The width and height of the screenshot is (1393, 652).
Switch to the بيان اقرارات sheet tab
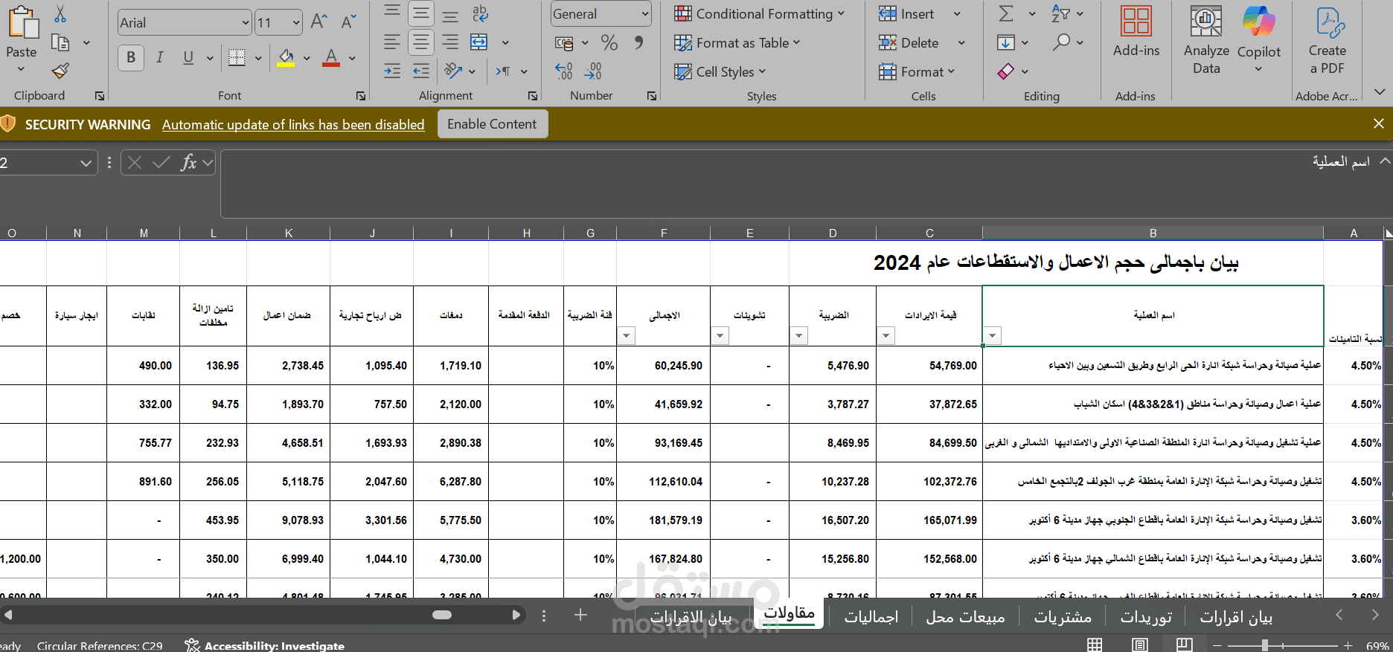click(1236, 617)
